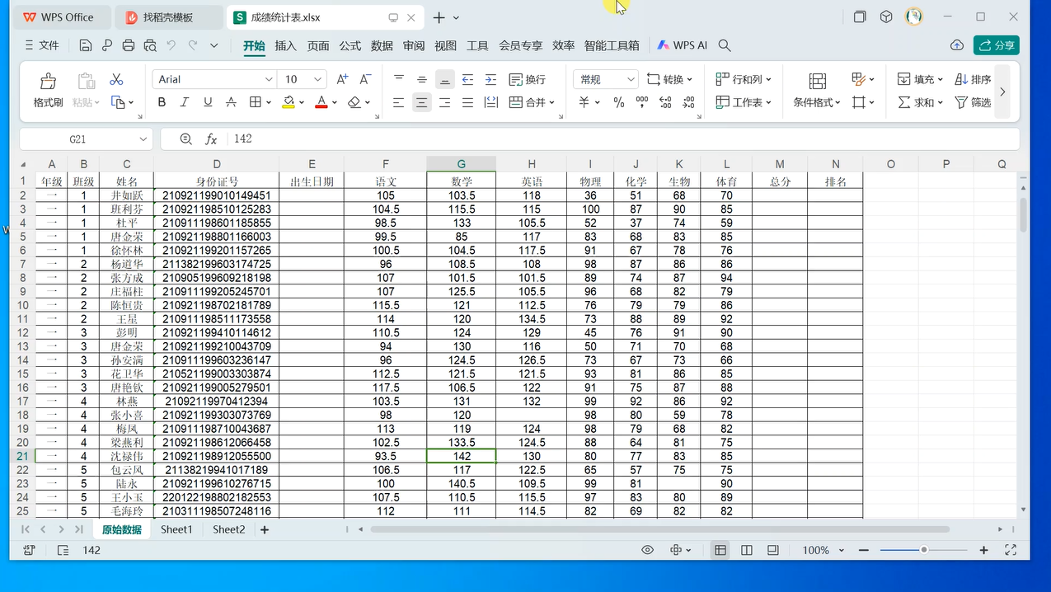Switch to the 插入 ribbon tab
This screenshot has height=592, width=1051.
pos(285,45)
